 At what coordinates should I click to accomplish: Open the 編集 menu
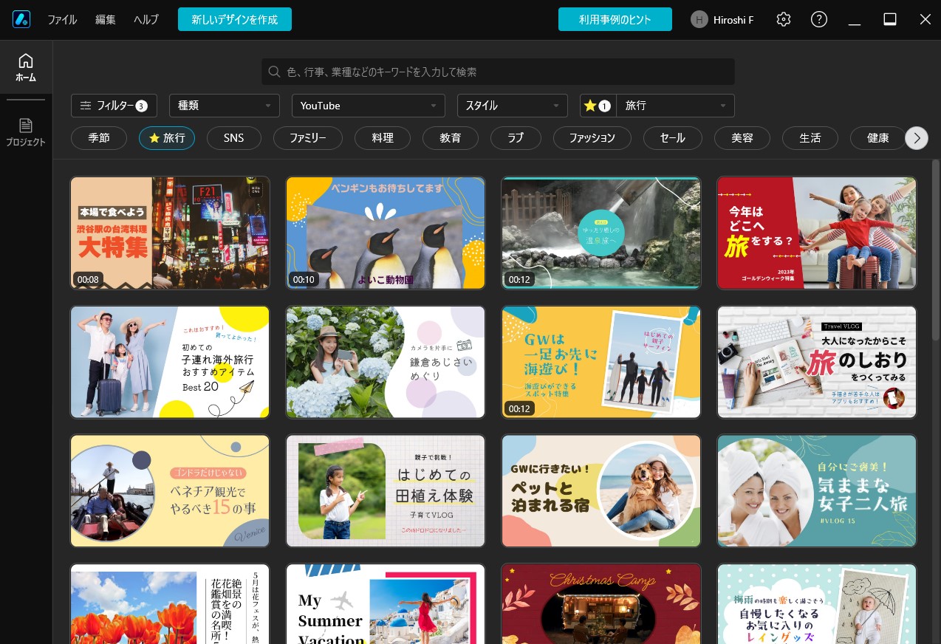106,20
